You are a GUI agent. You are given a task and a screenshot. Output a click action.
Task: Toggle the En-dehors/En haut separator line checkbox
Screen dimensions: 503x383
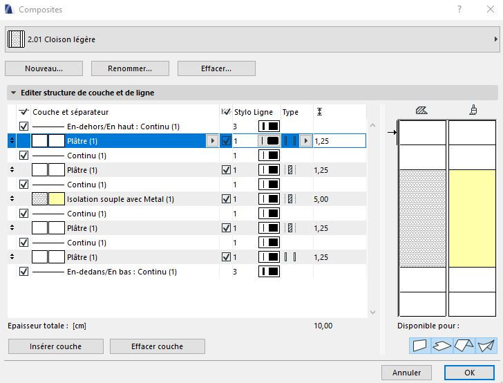[23, 126]
